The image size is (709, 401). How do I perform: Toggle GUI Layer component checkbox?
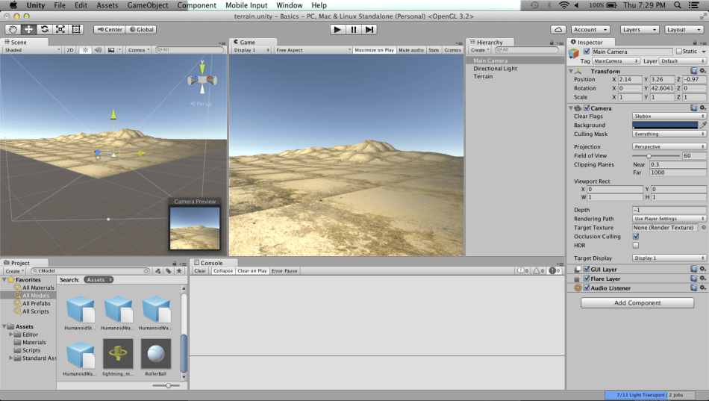[587, 270]
